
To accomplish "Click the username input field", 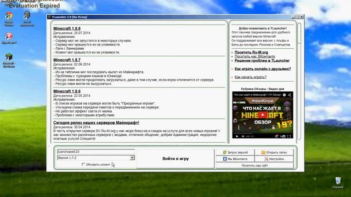I will [x=96, y=152].
